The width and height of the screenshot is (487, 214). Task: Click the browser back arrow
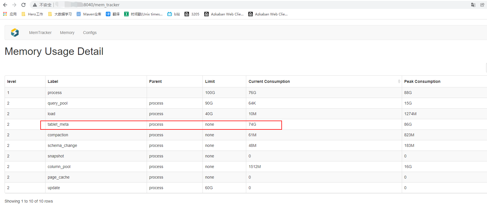(5, 5)
